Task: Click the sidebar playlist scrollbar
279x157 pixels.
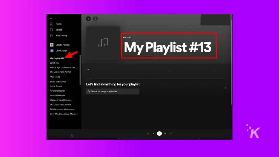Action: click(80, 70)
